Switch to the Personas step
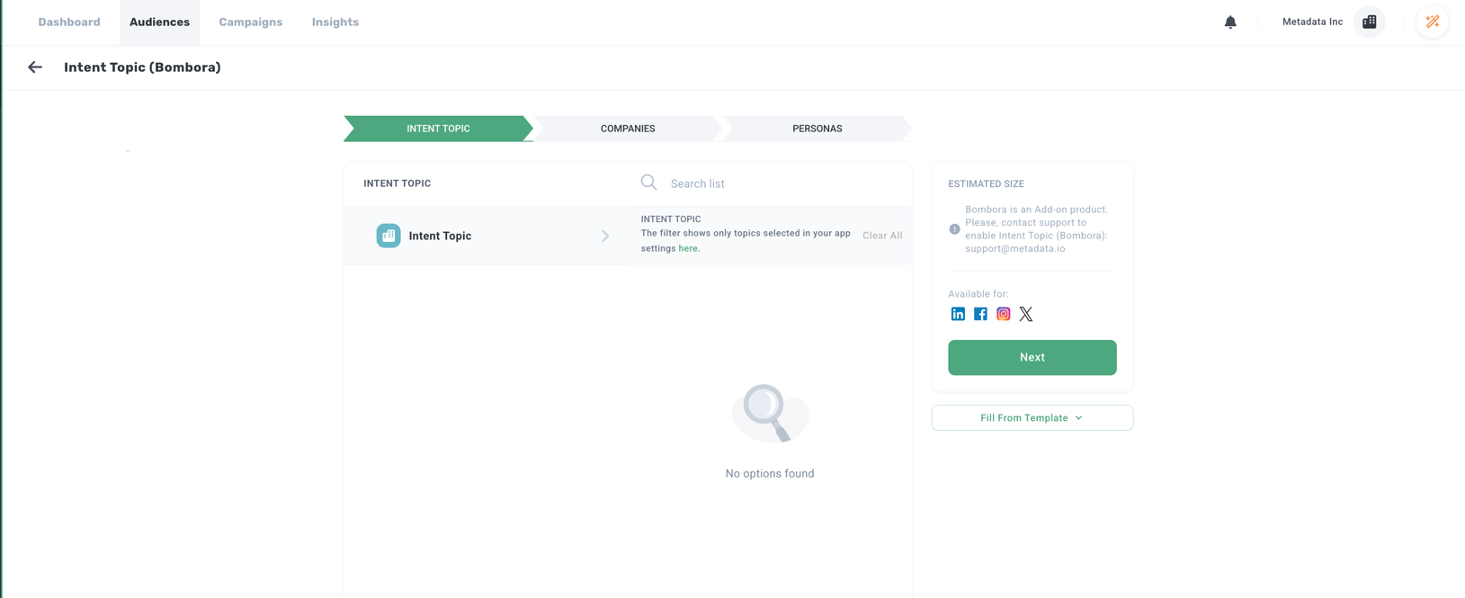Image resolution: width=1465 pixels, height=598 pixels. [817, 129]
